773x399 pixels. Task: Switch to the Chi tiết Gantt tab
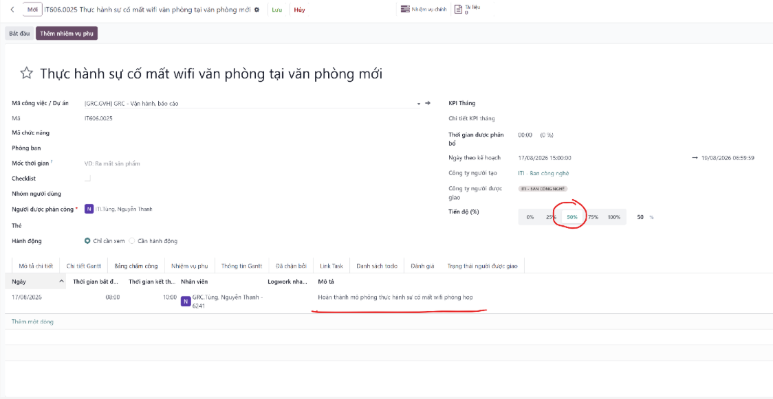click(84, 266)
